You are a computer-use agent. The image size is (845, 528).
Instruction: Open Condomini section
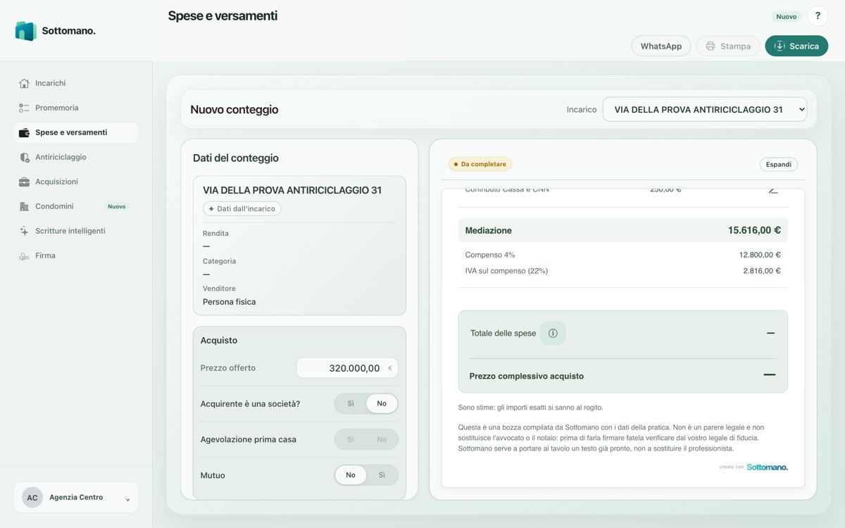click(76, 206)
